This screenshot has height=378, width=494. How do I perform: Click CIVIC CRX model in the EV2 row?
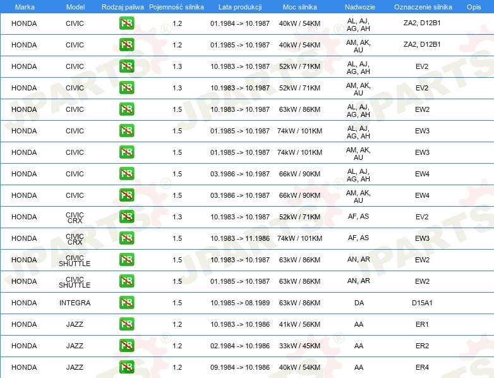(x=75, y=217)
